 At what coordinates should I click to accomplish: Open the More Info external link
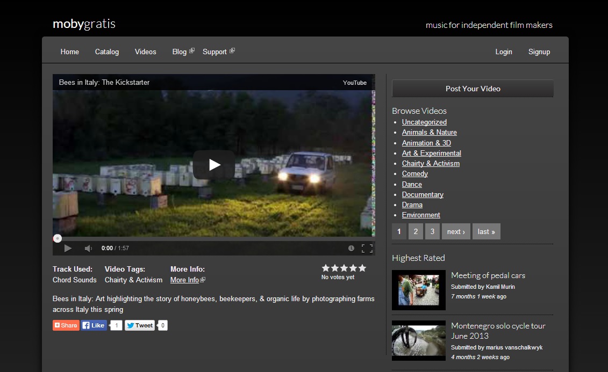click(188, 280)
